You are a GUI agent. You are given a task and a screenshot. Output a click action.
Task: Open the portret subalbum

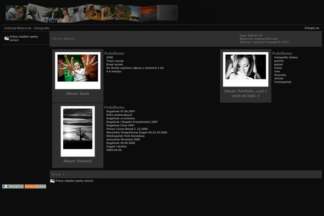[x=279, y=61]
